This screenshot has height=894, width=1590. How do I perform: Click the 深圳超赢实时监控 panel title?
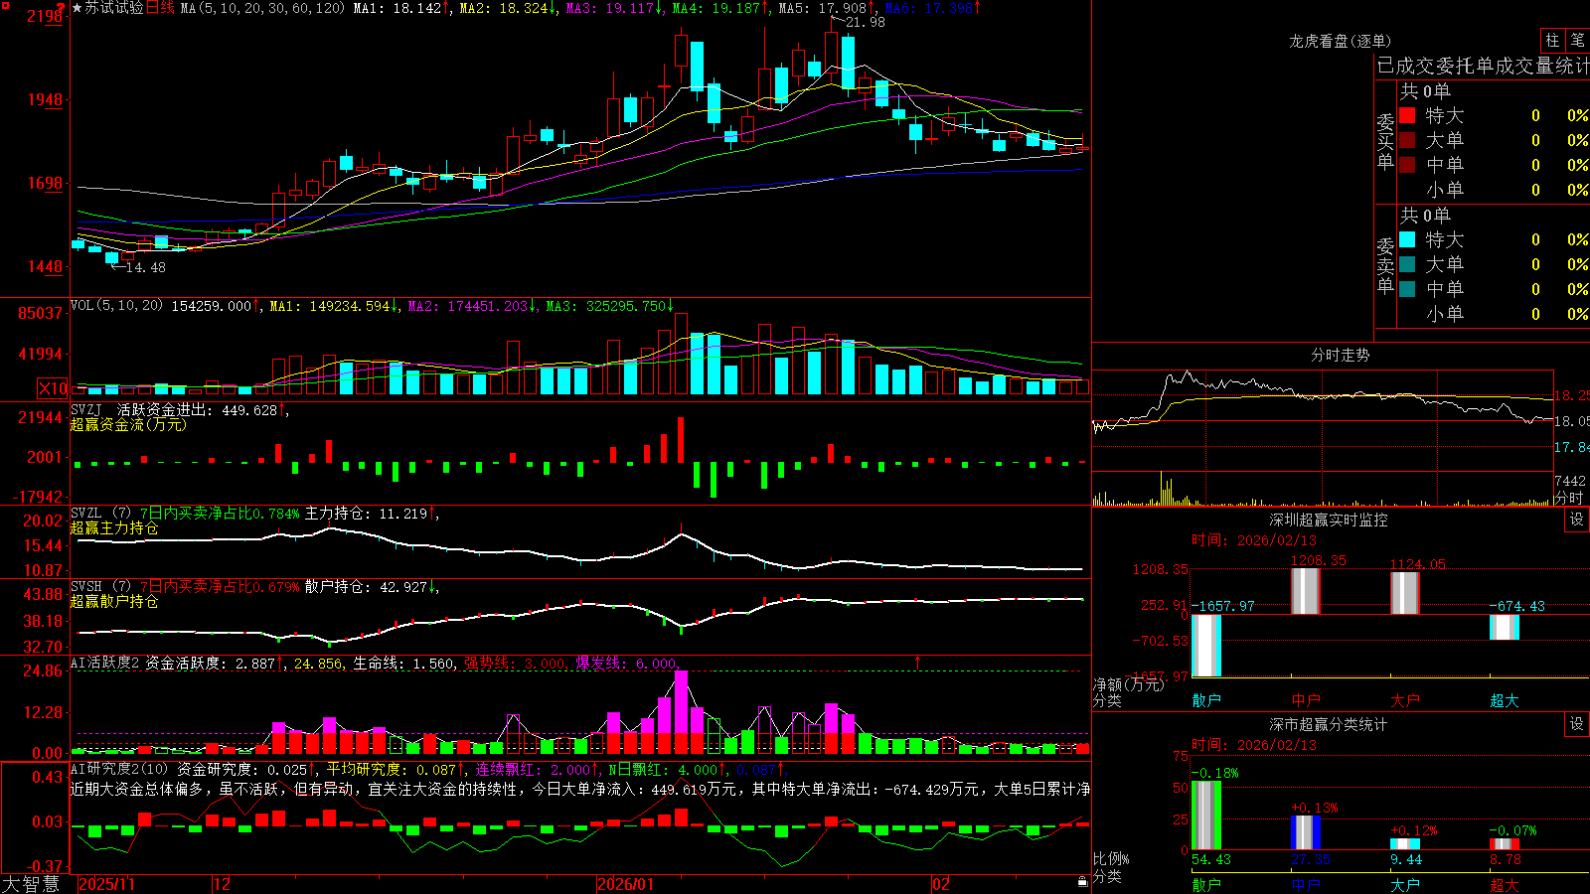coord(1329,520)
